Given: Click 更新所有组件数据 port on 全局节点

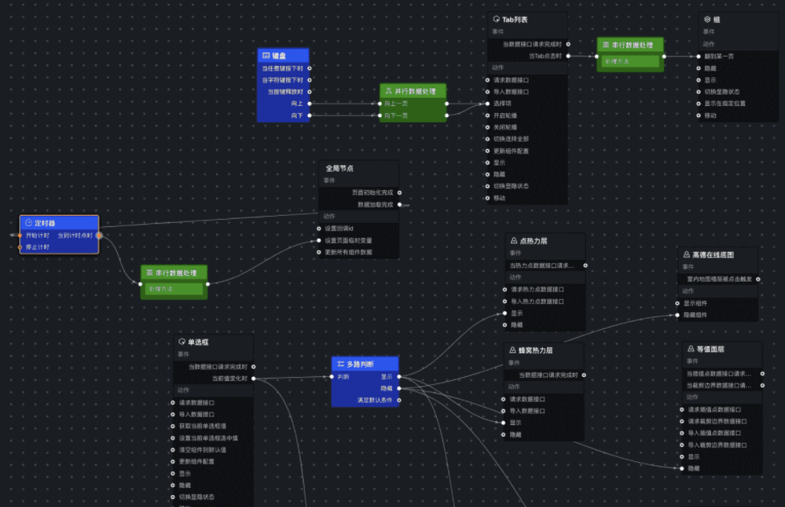Looking at the screenshot, I should [319, 252].
